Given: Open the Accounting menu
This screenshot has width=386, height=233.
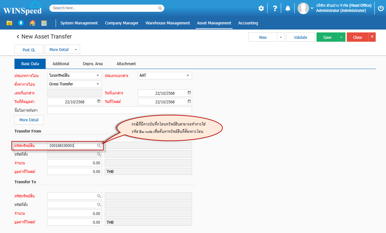Looking at the screenshot, I should 248,23.
